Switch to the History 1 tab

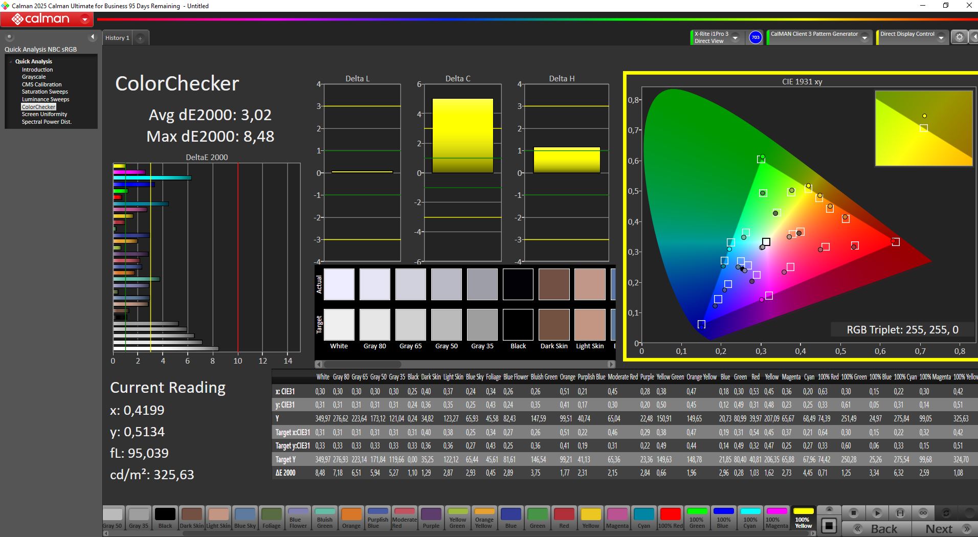[117, 38]
